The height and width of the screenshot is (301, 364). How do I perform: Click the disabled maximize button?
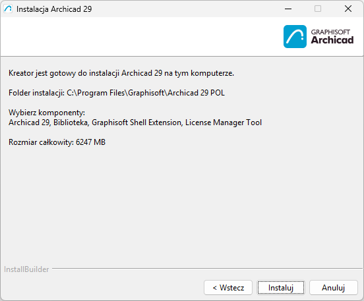click(x=318, y=9)
